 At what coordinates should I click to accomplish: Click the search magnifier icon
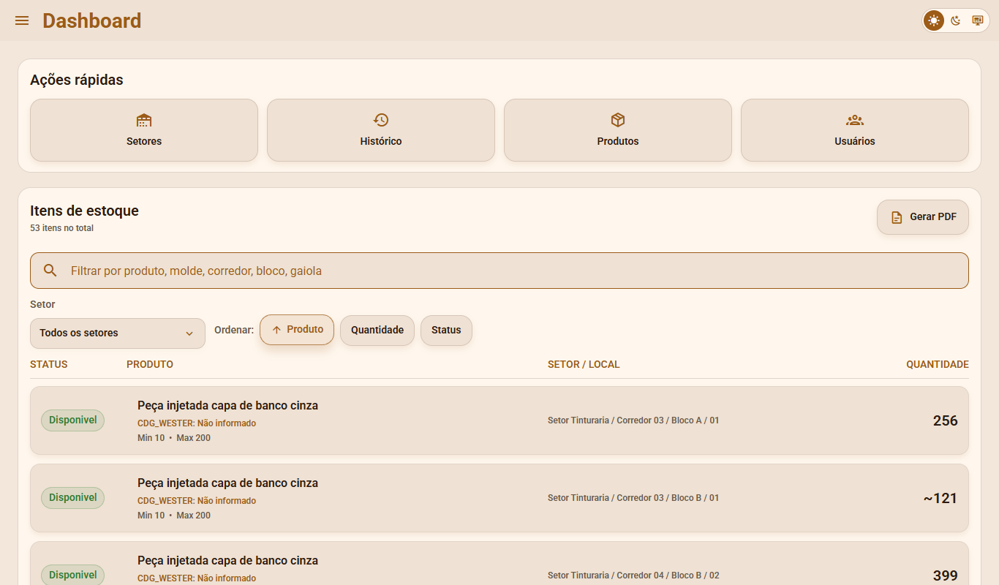click(x=50, y=271)
